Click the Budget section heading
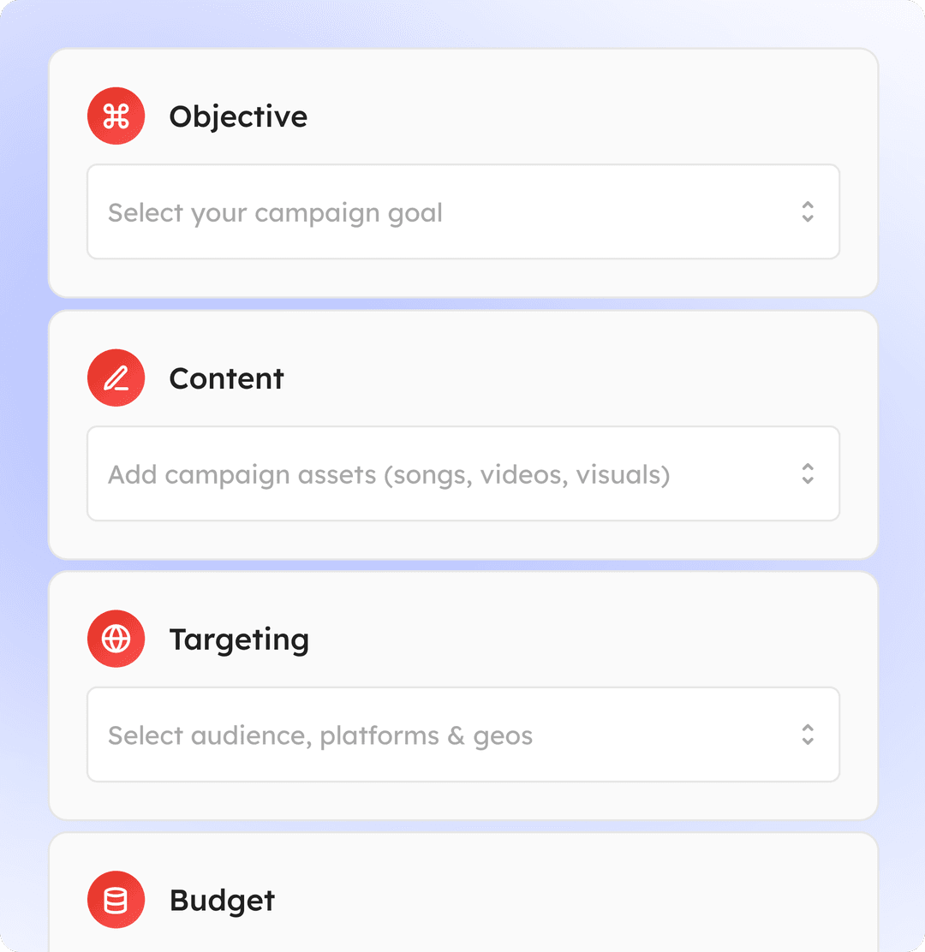 222,901
